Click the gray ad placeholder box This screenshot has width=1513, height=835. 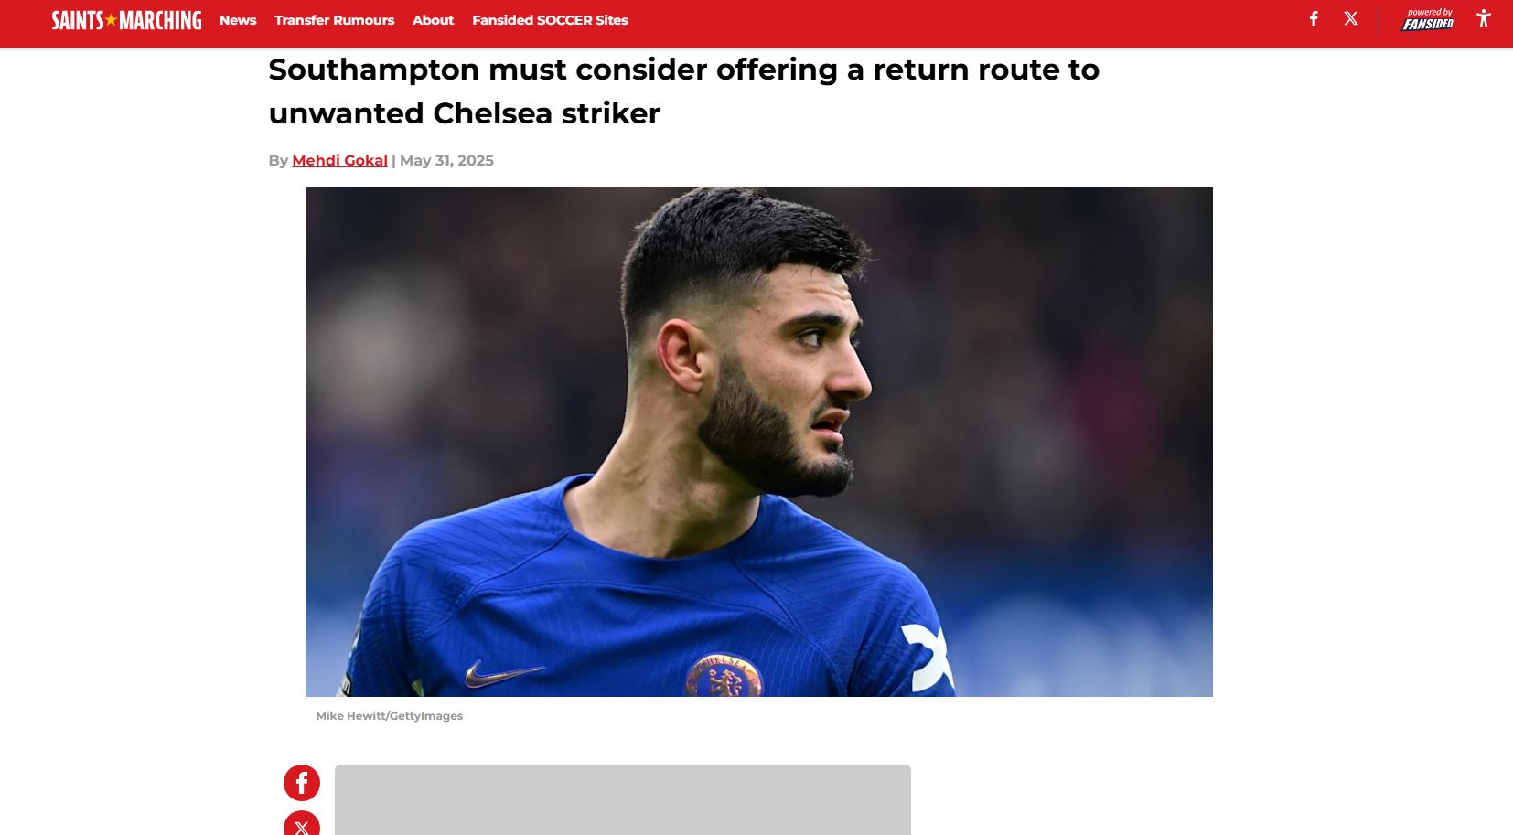[x=623, y=800]
